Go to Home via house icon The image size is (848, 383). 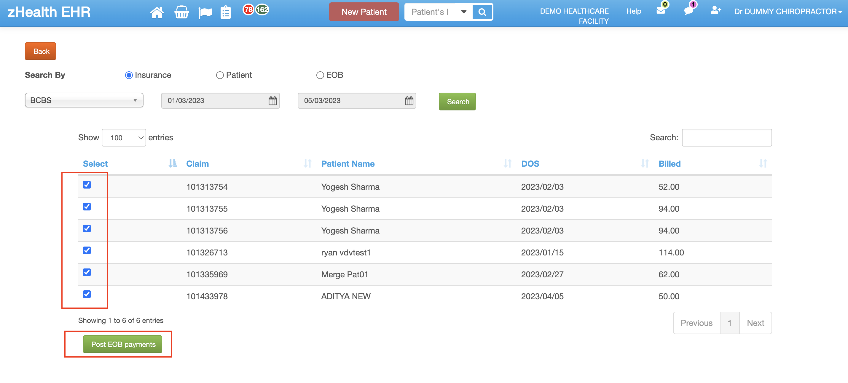tap(157, 12)
